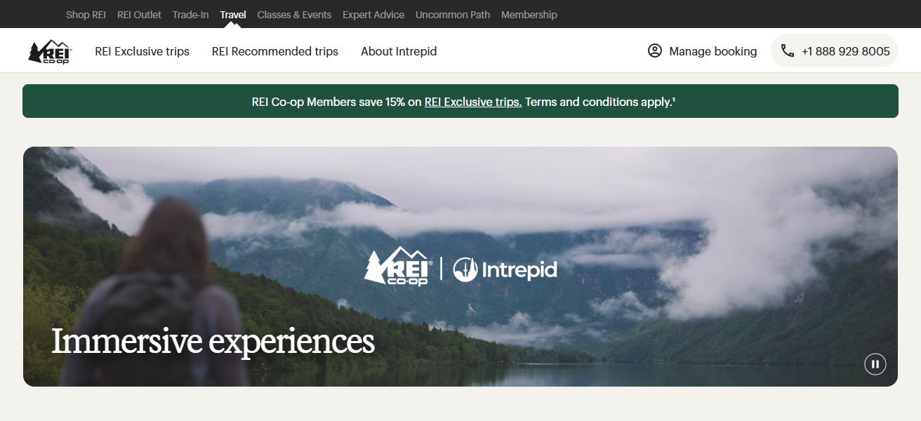Select the Trade-In top navigation item

click(x=191, y=15)
